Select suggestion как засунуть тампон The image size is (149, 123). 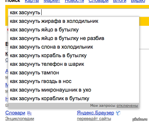(x=74, y=73)
